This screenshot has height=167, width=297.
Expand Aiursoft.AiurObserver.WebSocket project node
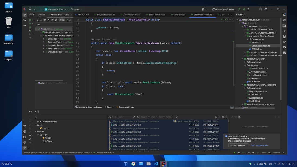[245, 52]
